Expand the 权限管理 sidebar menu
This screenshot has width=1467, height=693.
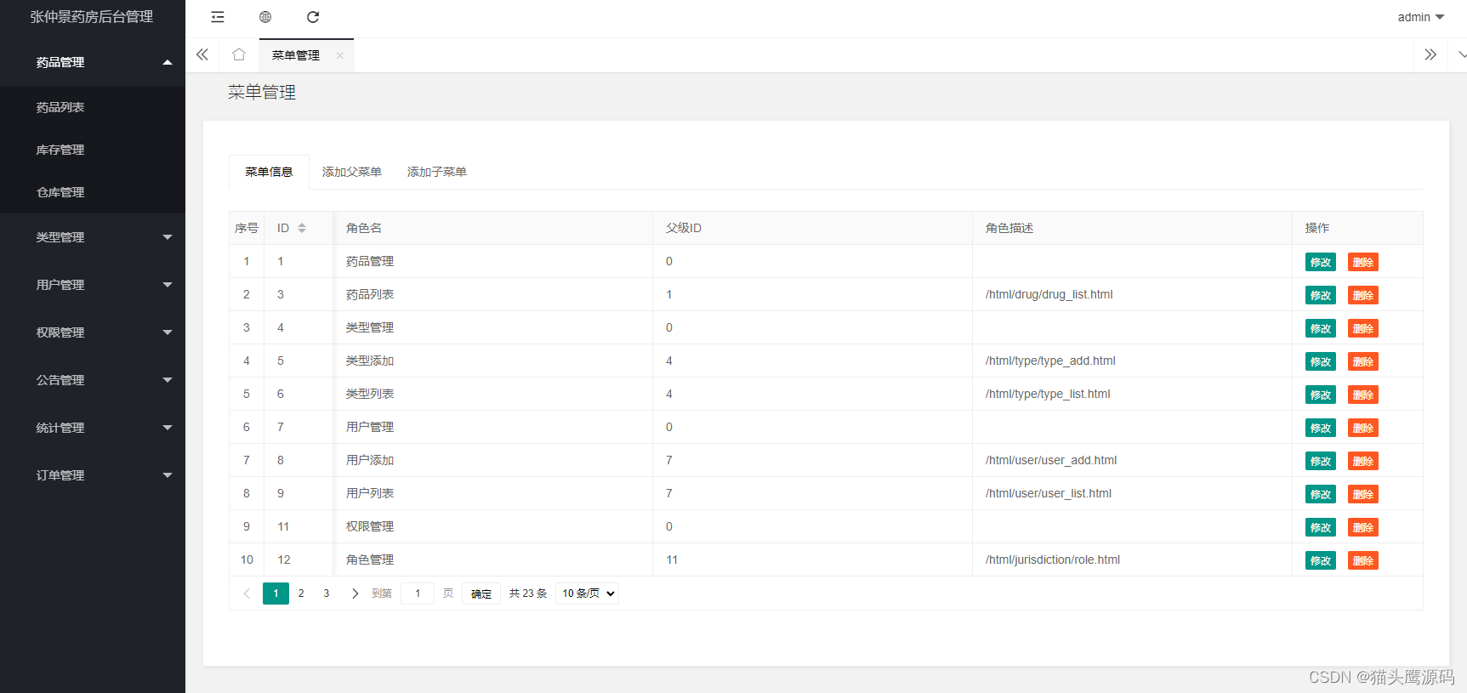click(93, 332)
